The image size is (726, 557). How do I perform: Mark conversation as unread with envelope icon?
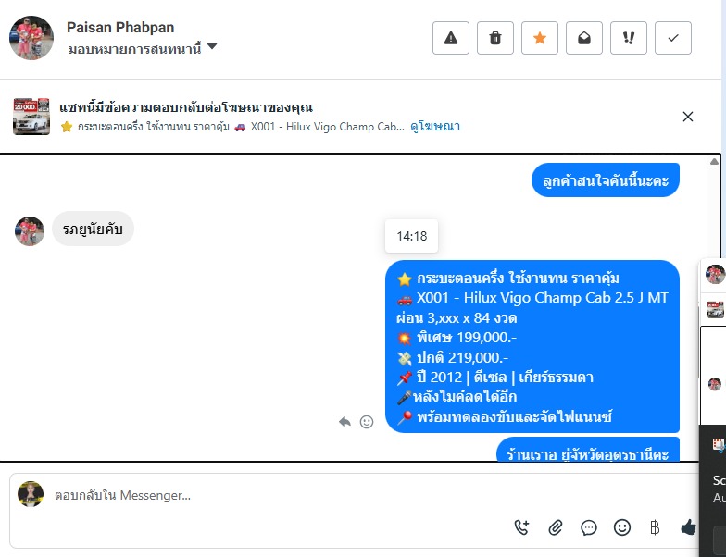pos(583,38)
